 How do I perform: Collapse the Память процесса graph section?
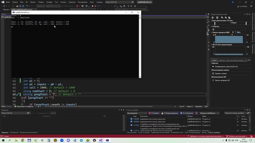212,33
